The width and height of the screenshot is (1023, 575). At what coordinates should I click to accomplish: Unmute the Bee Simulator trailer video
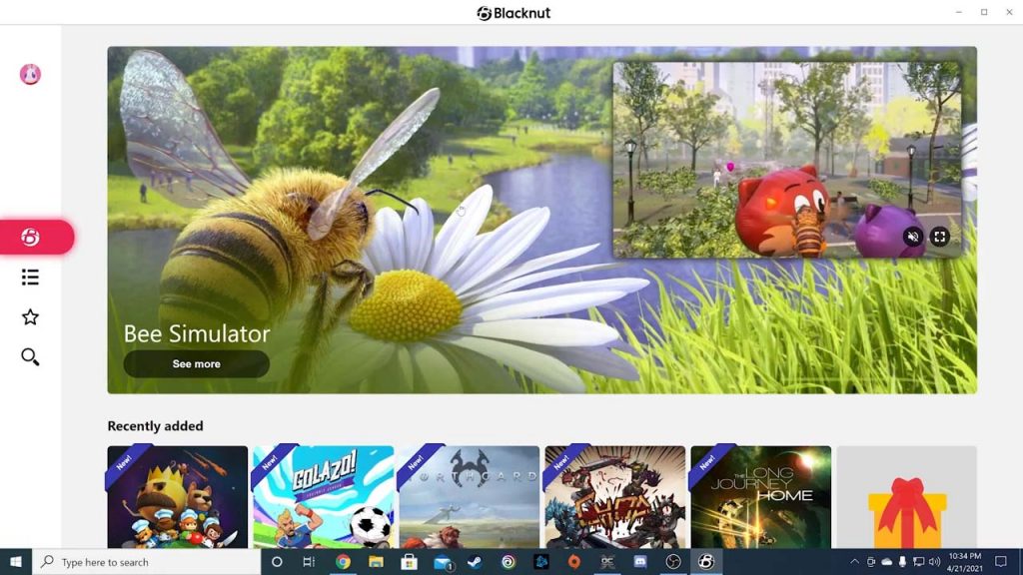(x=913, y=237)
